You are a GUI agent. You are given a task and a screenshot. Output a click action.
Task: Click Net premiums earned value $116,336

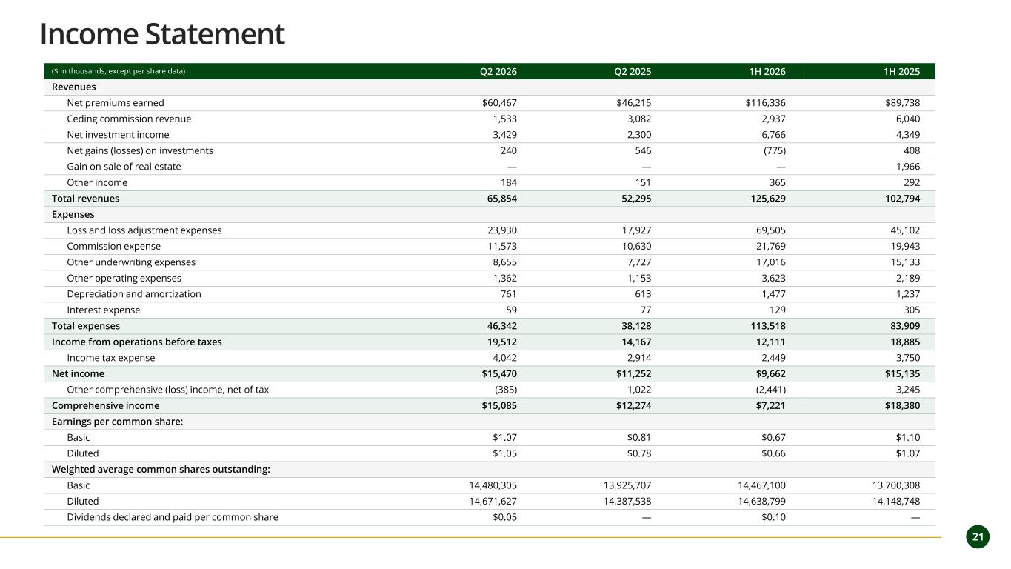point(765,103)
